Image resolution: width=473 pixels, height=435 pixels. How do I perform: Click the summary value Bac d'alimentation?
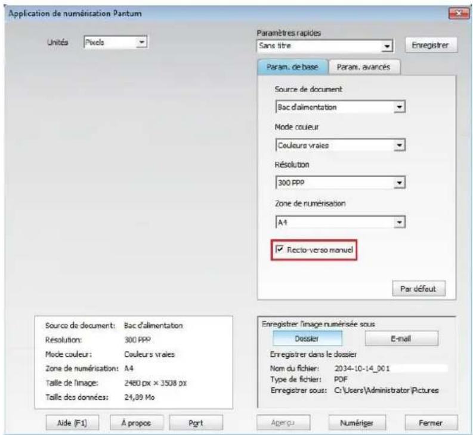153,325
